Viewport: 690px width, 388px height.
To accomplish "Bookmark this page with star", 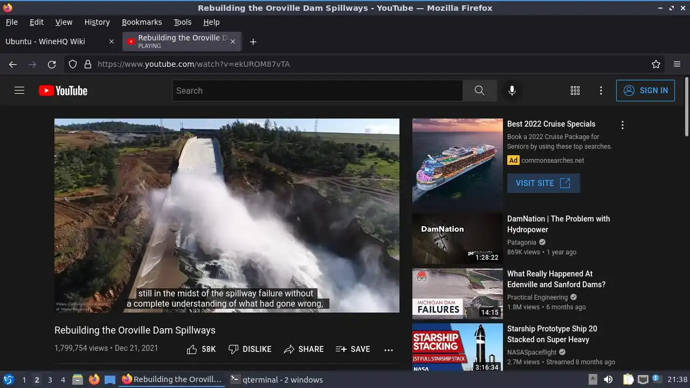I will pos(656,64).
